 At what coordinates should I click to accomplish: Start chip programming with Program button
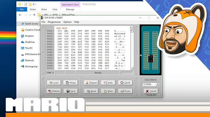(91, 83)
